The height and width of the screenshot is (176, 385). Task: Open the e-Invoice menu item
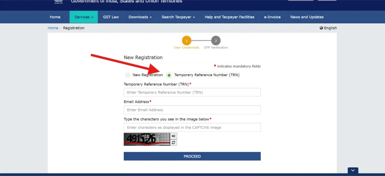click(272, 17)
